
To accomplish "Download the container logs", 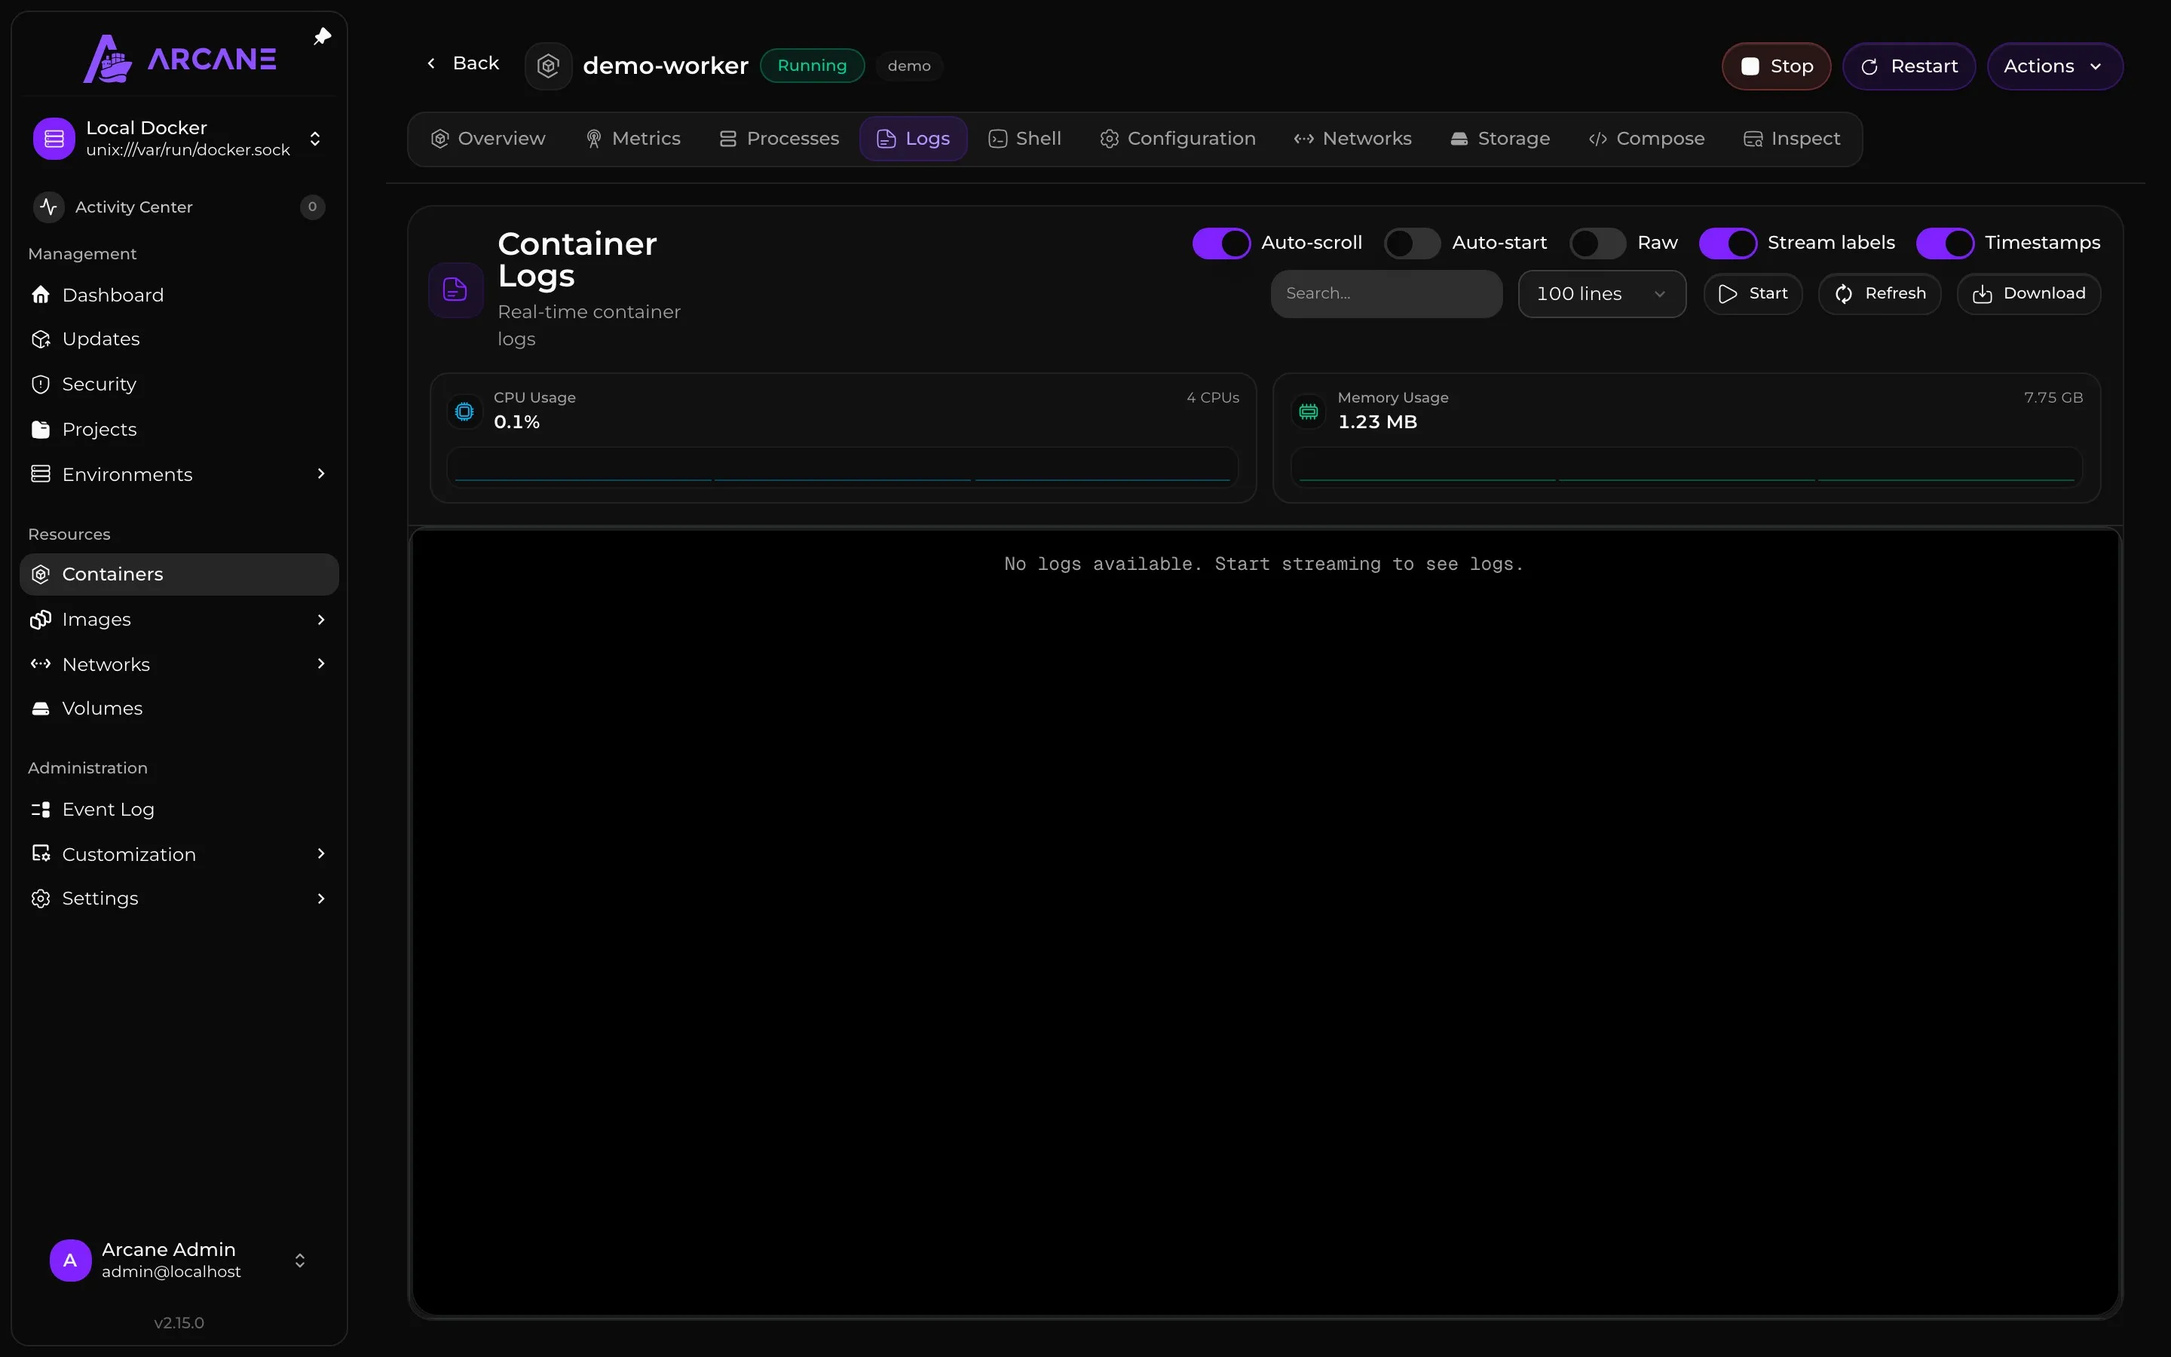I will tap(2029, 293).
